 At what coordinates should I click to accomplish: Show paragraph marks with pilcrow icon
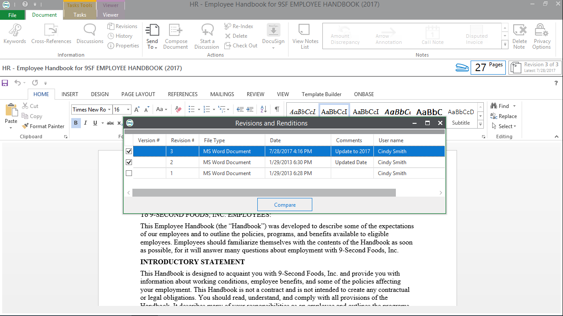277,110
